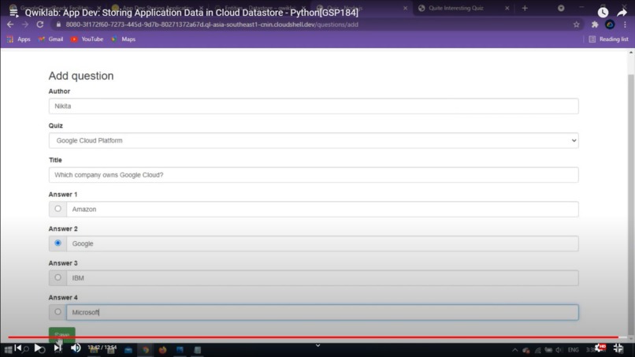Skip to the previous video
This screenshot has width=635, height=357.
click(x=17, y=348)
